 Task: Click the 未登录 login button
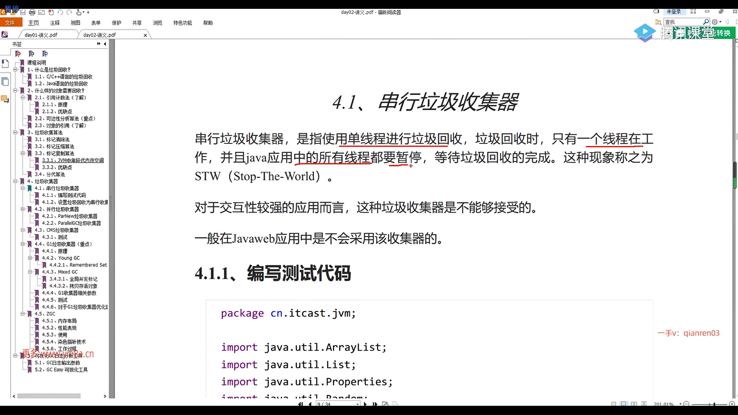point(673,12)
